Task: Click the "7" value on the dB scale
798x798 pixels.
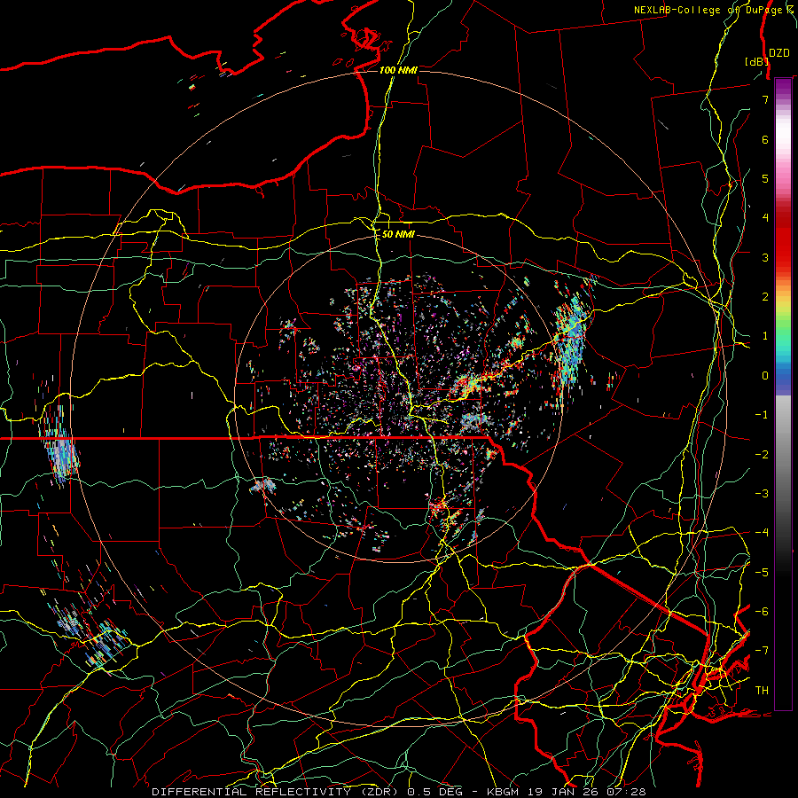Action: (765, 99)
